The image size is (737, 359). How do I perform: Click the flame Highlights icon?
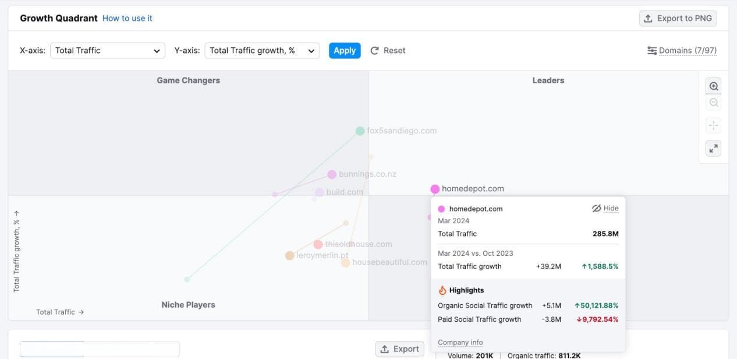442,290
